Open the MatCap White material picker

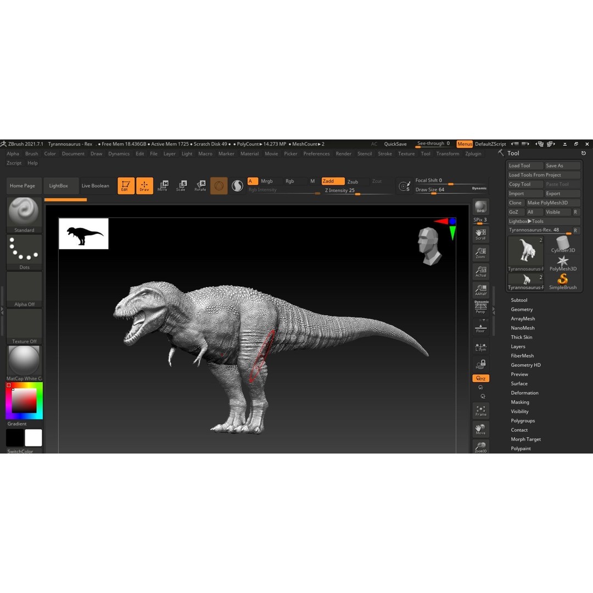24,363
